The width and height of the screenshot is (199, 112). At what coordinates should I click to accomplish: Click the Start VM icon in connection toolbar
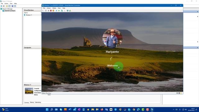(x=46, y=11)
